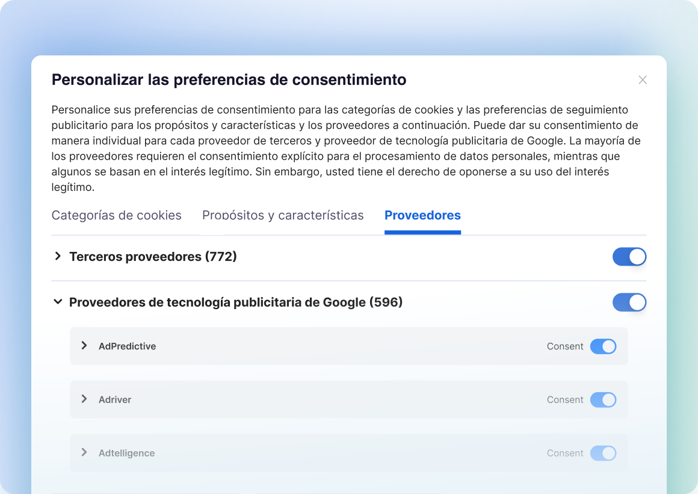Click the Adriver vendor name
This screenshot has width=698, height=494.
tap(115, 399)
